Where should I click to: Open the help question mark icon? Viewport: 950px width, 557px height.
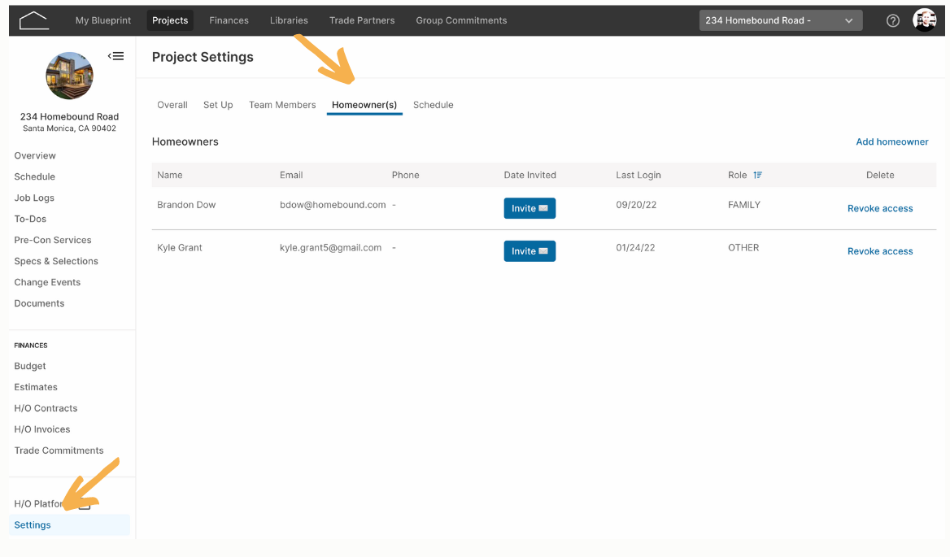[892, 20]
